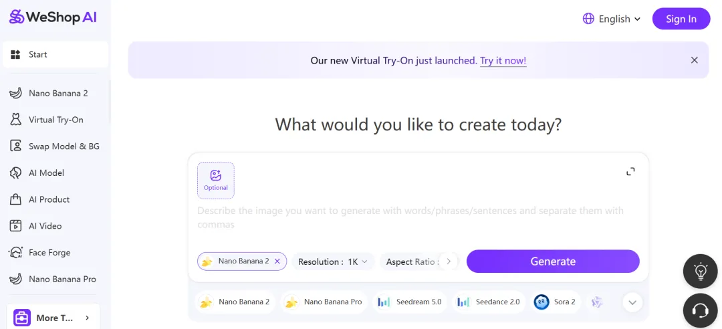Open the Resolution 1K dropdown
This screenshot has width=722, height=329.
[333, 261]
